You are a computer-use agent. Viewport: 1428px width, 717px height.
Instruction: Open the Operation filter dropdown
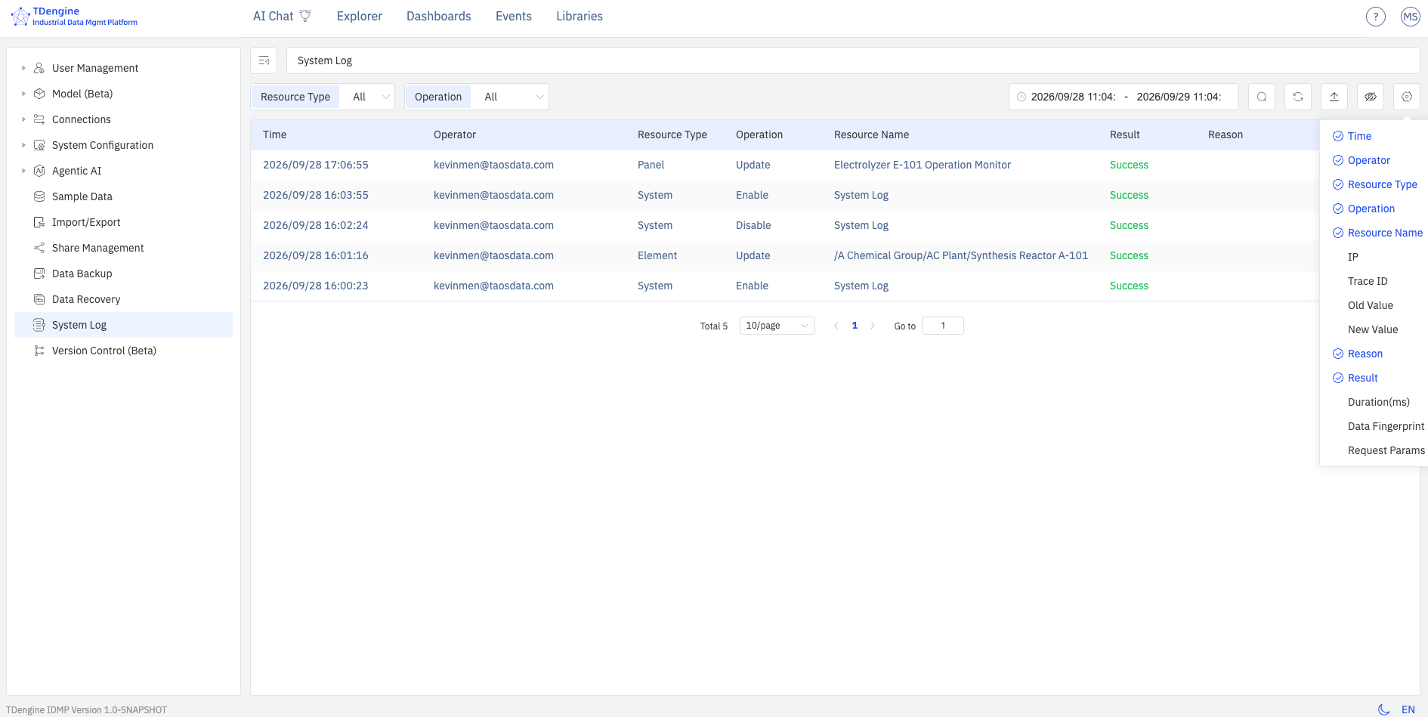tap(510, 97)
